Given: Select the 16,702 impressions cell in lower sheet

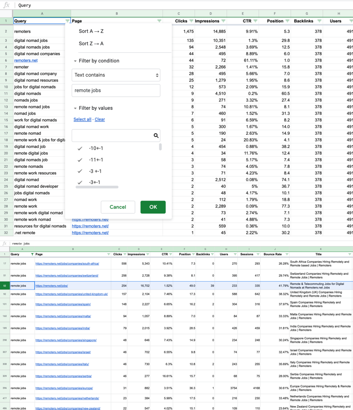Looking at the screenshot, I should pos(139,286).
